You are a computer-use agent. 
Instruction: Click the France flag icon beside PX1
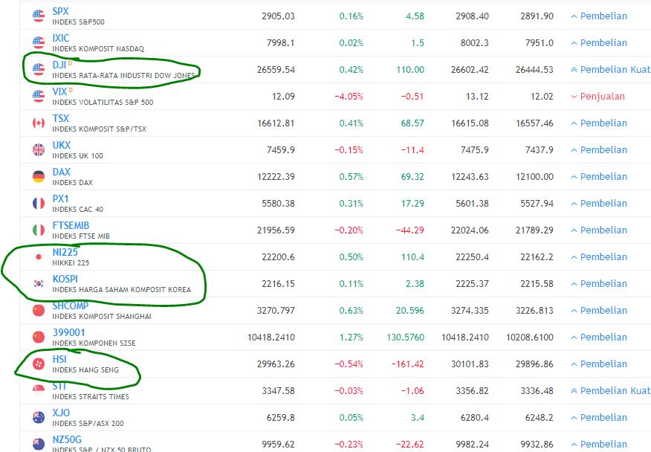[38, 203]
